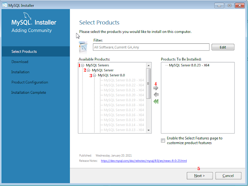Click the add-product right arrow icon

[x=156, y=88]
